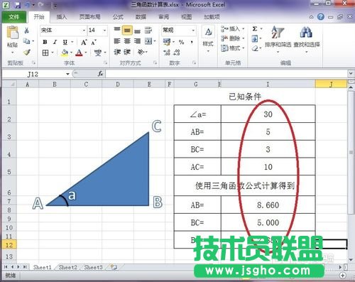Open the 宋体 font name dropdown

click(x=84, y=31)
